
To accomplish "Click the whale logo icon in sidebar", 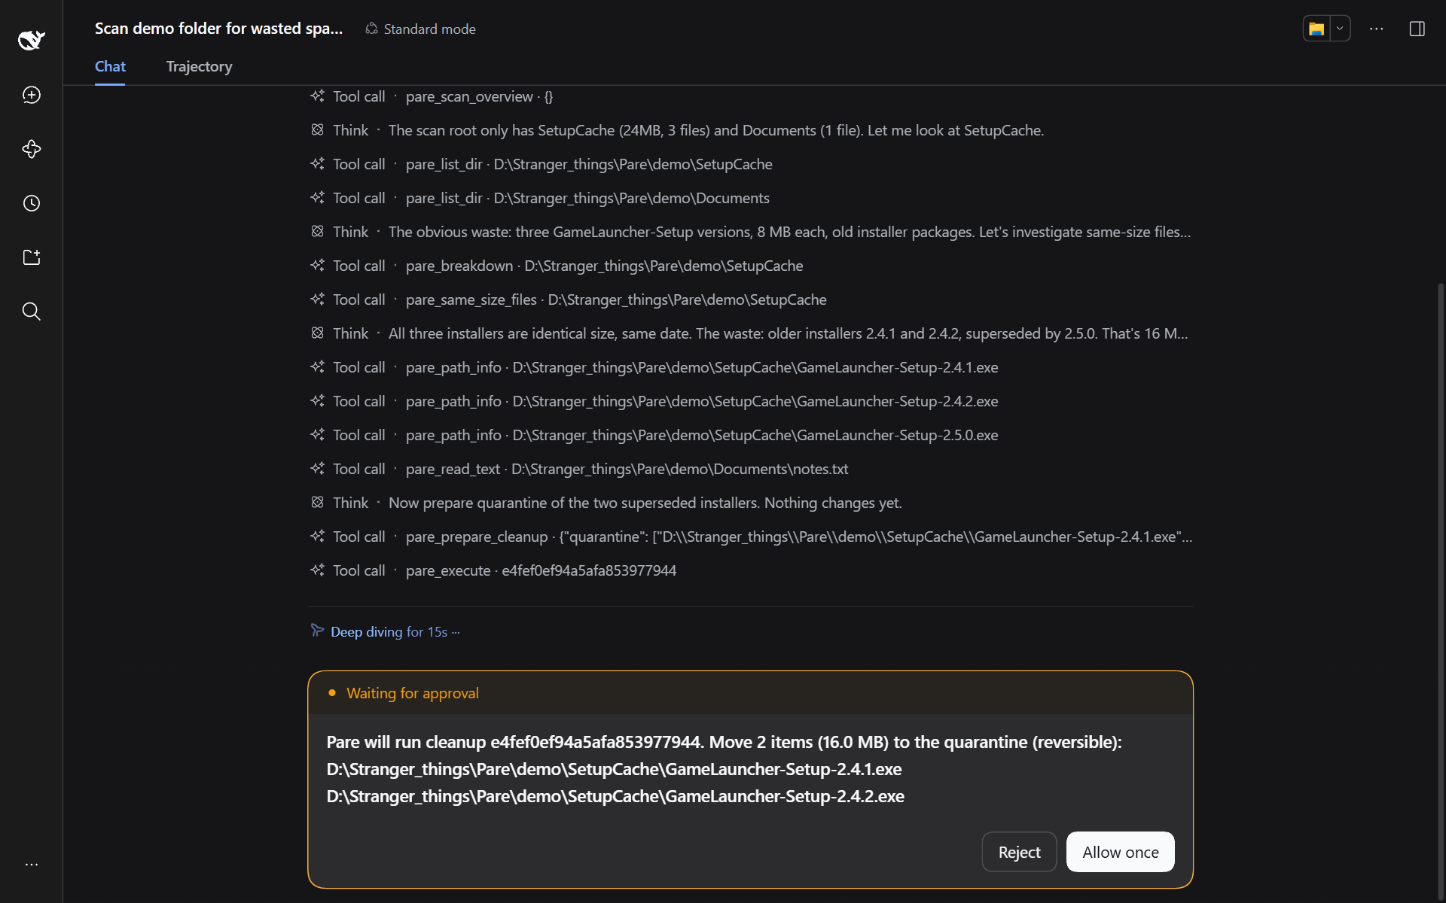I will 32,40.
